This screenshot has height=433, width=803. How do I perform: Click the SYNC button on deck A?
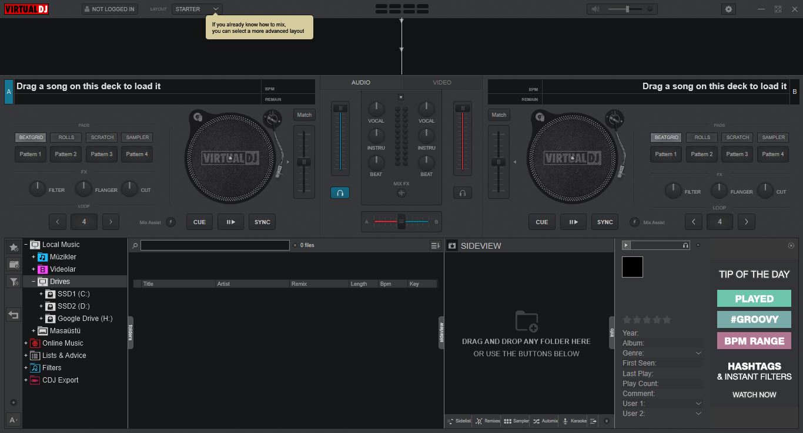coord(262,222)
